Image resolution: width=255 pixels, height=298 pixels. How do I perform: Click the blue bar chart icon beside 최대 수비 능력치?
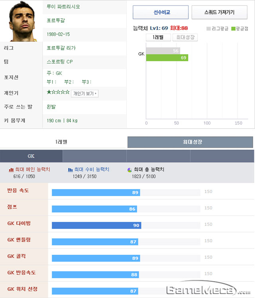click(x=70, y=170)
